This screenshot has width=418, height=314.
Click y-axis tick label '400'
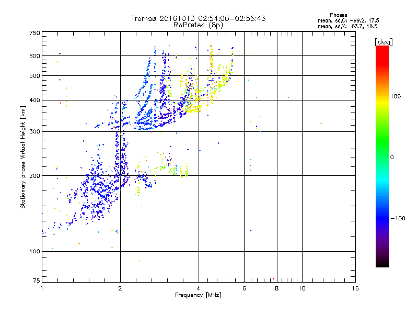35,100
